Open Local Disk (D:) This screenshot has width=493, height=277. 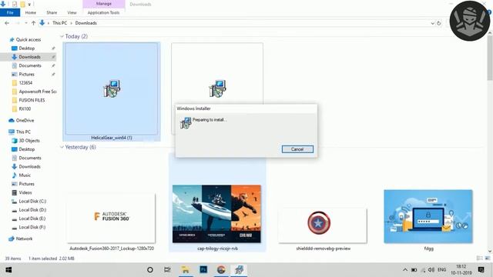point(32,209)
